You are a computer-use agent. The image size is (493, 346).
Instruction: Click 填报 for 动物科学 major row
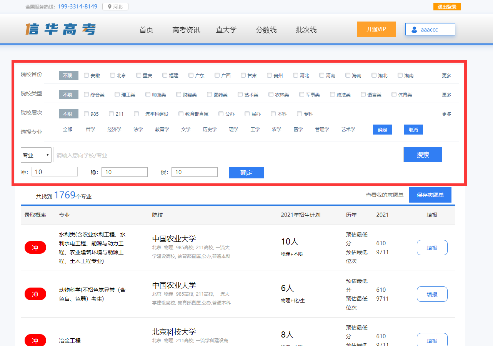pos(432,294)
